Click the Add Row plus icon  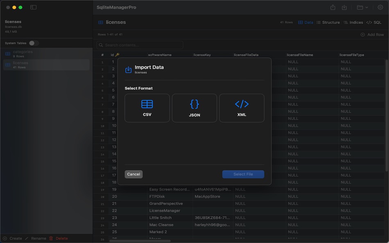(x=363, y=34)
